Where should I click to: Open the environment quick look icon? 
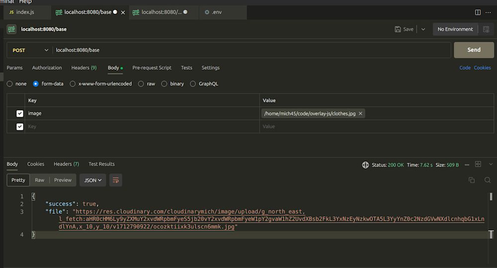(486, 29)
